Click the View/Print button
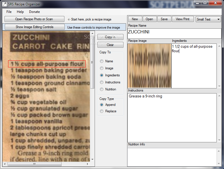Viewport: 224px width, 169px height. pyautogui.click(x=183, y=19)
